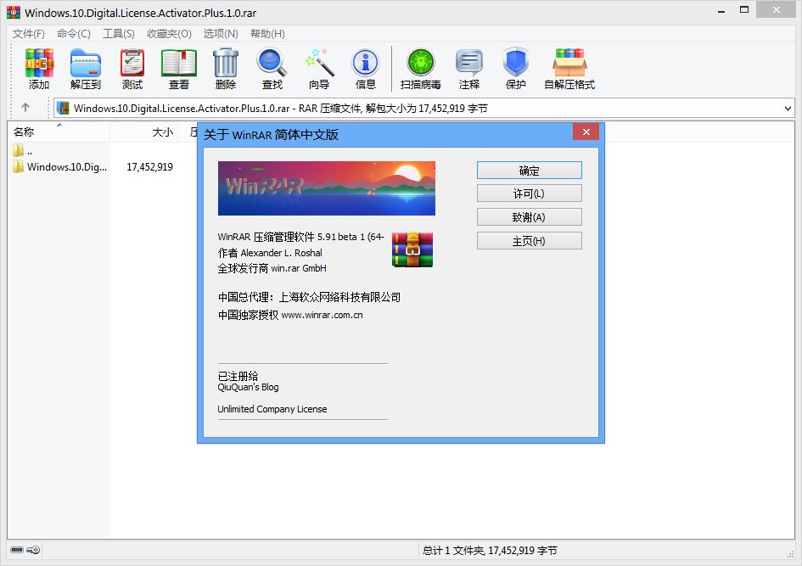This screenshot has height=566, width=802.
Task: Select the parent folder '..' entry
Action: click(x=23, y=150)
